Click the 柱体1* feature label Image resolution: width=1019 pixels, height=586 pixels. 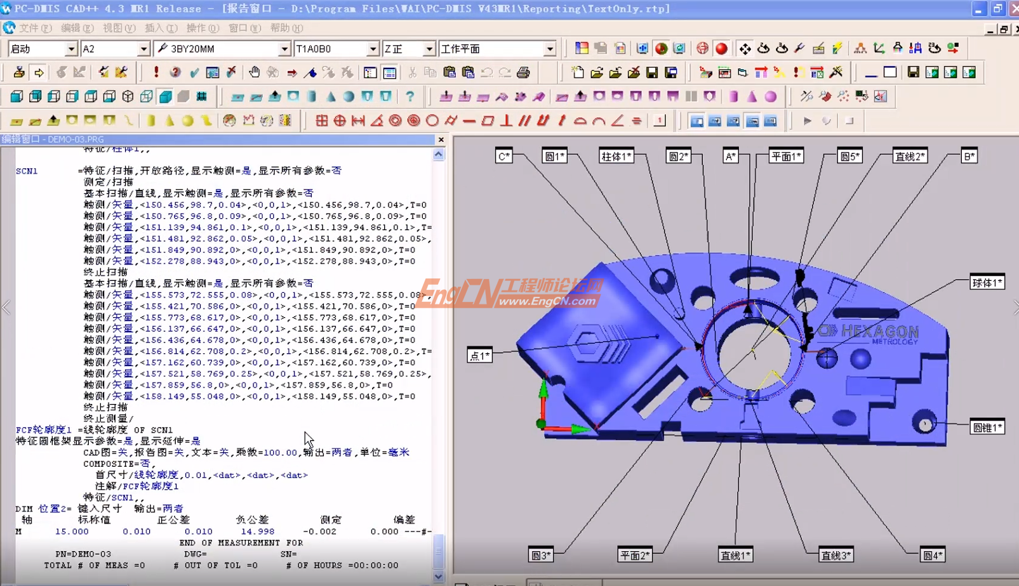[x=616, y=156]
